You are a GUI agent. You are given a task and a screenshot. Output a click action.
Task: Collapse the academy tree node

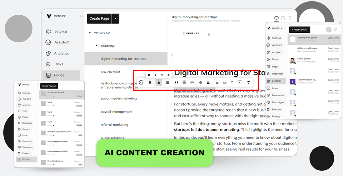[96, 46]
